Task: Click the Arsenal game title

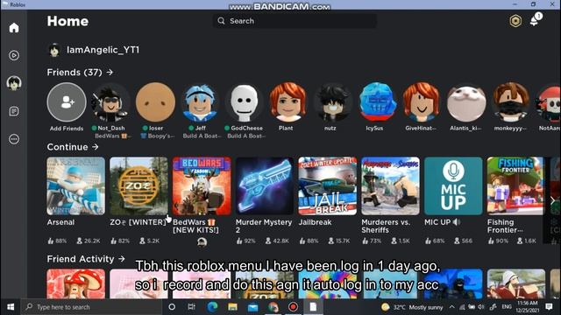Action: 60,222
